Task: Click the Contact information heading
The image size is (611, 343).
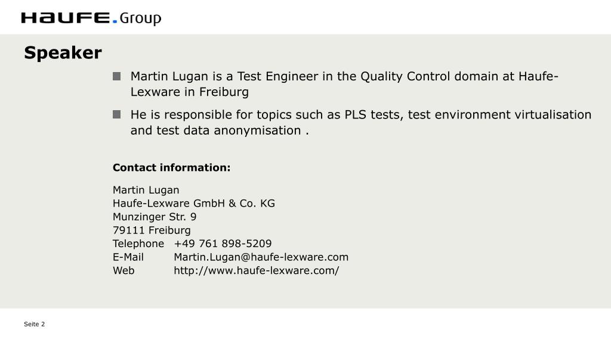Action: [171, 167]
